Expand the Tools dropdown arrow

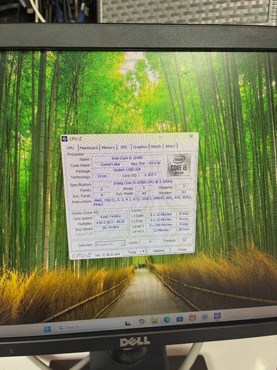[143, 251]
